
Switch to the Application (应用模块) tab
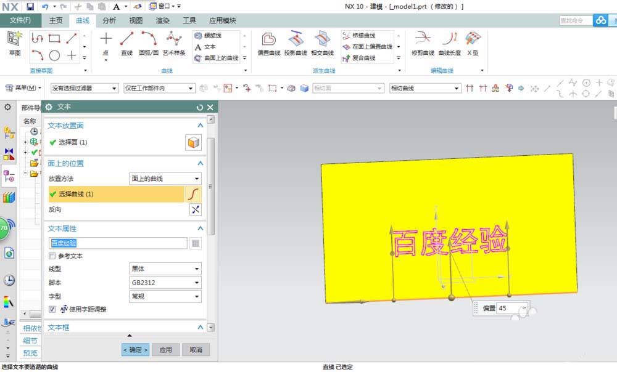pos(223,20)
